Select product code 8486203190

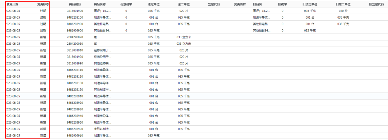pyautogui.click(x=75, y=90)
